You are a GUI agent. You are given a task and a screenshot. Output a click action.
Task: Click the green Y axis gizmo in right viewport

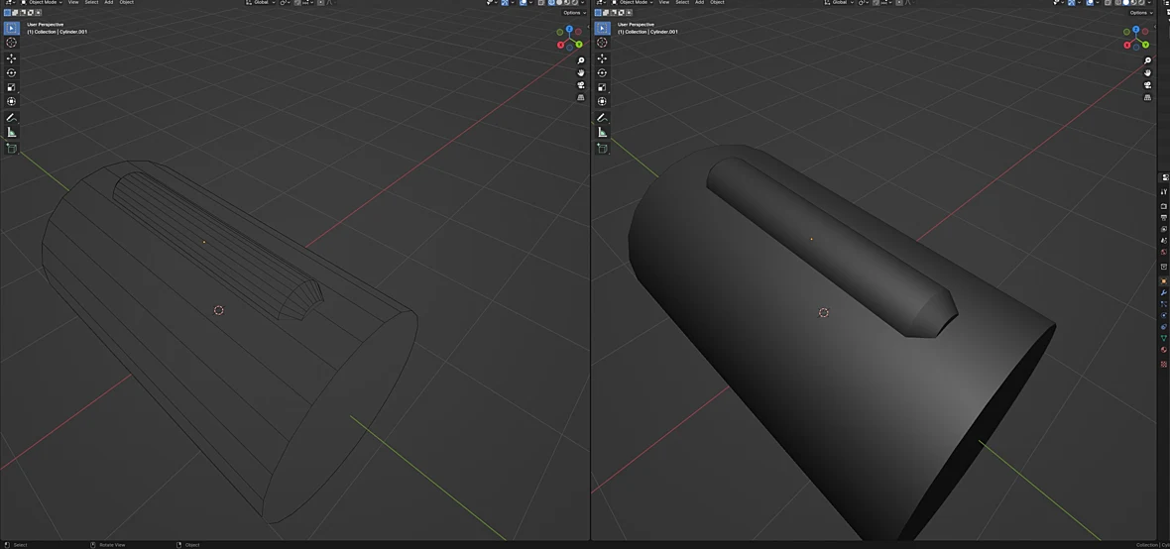(x=1147, y=46)
